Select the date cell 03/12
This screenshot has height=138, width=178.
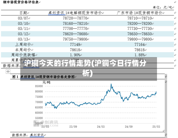(x=23, y=34)
